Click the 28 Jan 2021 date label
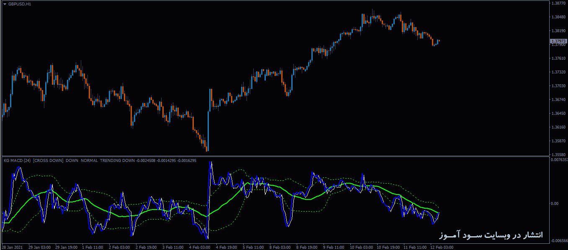This screenshot has width=568, height=250. tap(12, 247)
